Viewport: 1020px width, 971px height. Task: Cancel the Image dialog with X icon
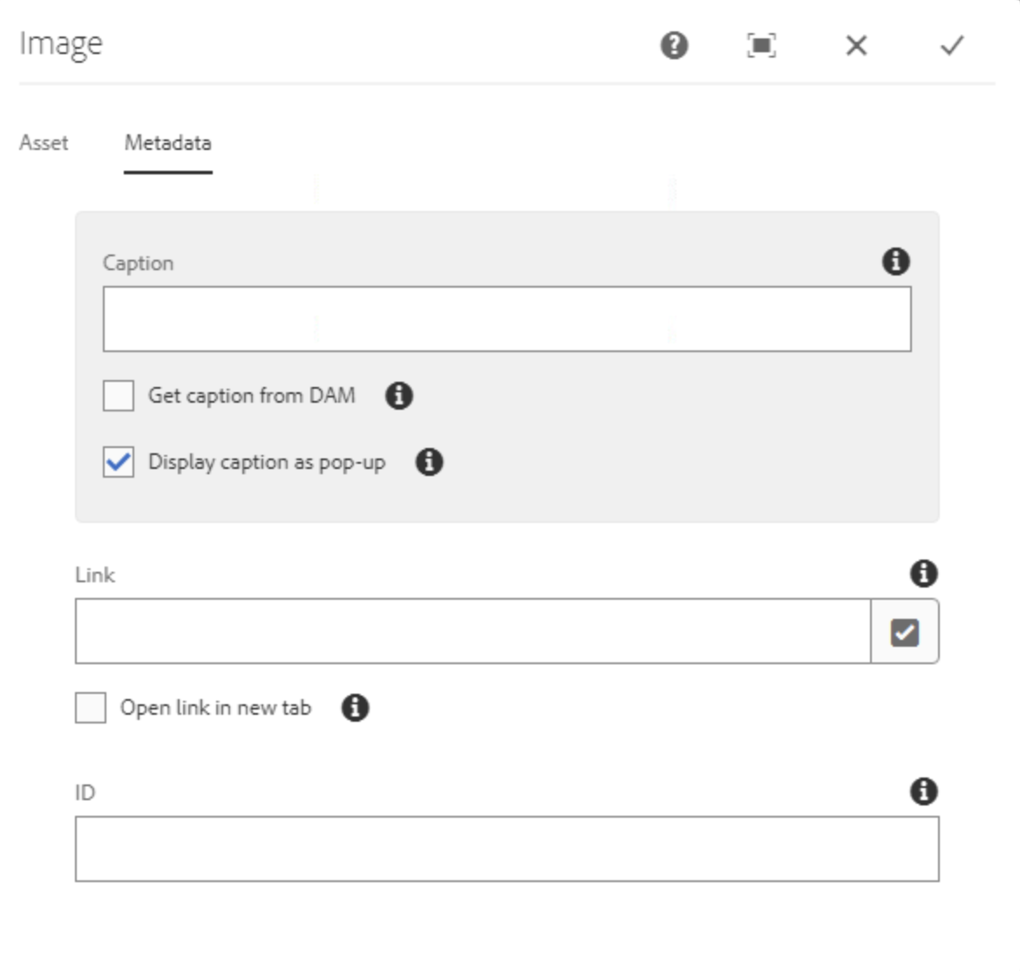(856, 45)
